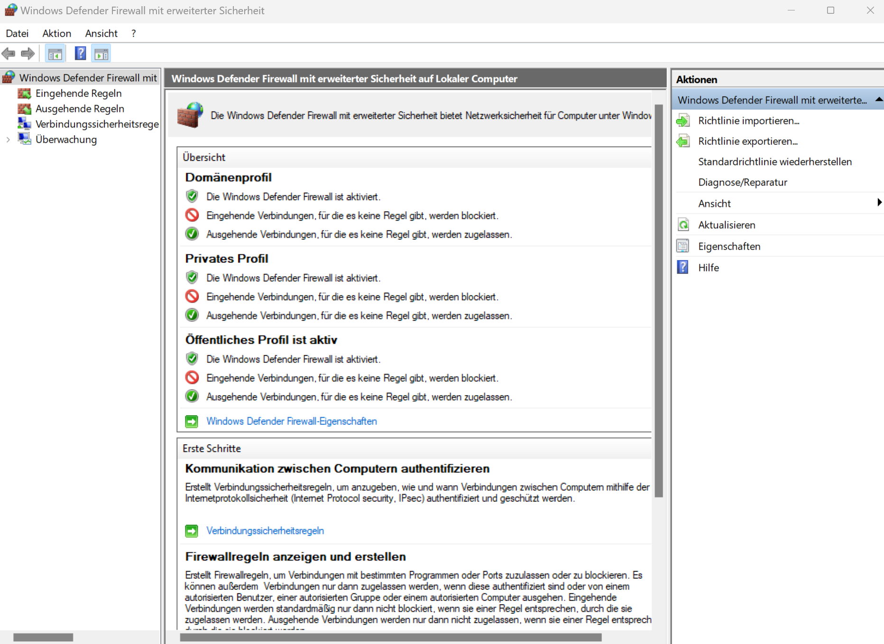Open the Ansicht submenu arrow in Aktionen

pos(879,203)
